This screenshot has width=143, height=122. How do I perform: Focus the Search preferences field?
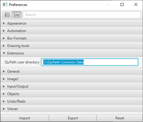pyautogui.click(x=82, y=15)
